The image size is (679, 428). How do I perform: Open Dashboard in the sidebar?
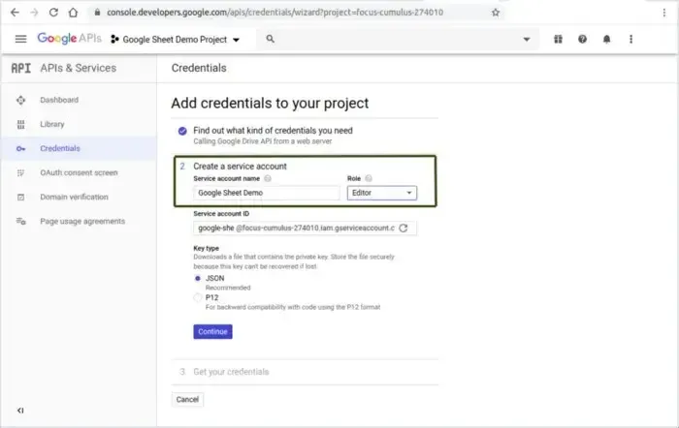59,100
